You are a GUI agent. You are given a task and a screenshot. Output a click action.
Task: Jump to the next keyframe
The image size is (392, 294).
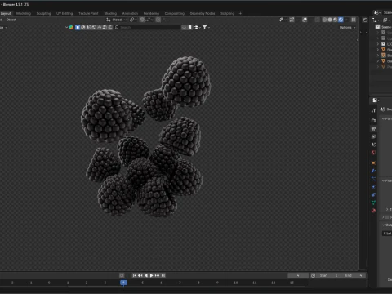(x=158, y=275)
